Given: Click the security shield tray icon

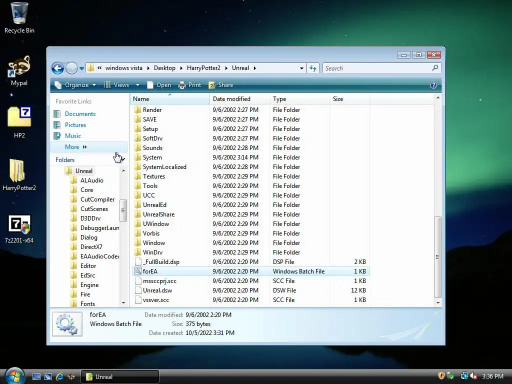Looking at the screenshot, I should tap(441, 376).
